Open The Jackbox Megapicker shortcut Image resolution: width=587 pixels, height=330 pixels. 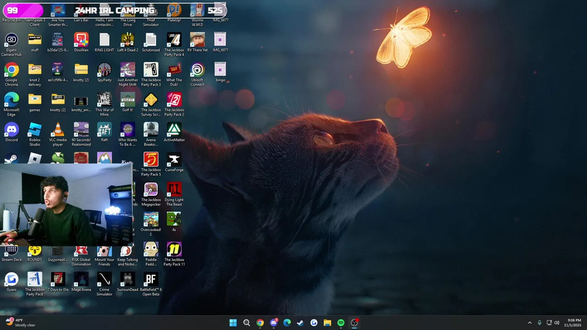(x=151, y=194)
